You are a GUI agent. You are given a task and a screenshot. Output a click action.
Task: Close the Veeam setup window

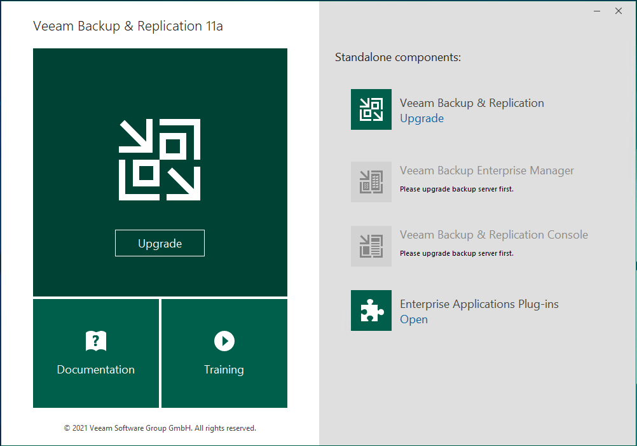pyautogui.click(x=619, y=11)
